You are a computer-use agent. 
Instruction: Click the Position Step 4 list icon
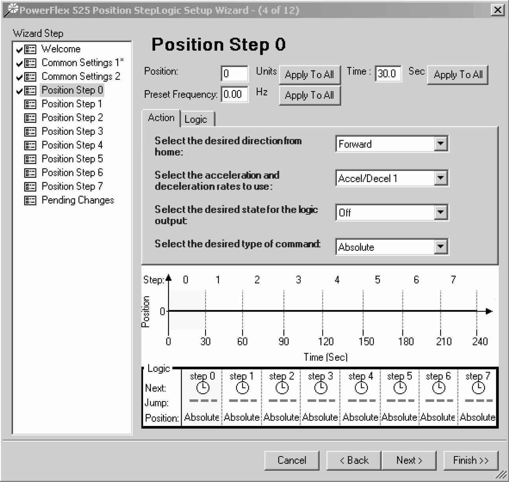30,145
